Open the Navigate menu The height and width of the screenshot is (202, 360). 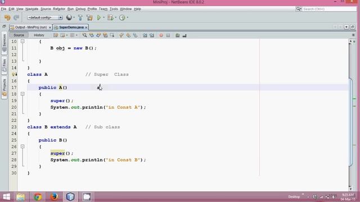[31, 9]
